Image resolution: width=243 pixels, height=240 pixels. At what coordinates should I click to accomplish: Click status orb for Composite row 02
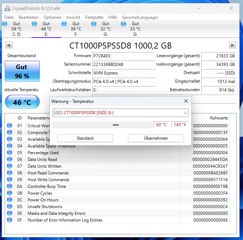10,132
